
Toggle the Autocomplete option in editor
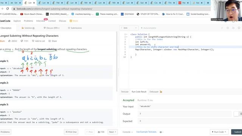(149, 28)
